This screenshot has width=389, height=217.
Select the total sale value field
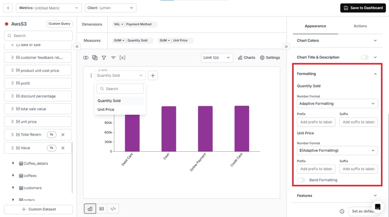click(38, 109)
